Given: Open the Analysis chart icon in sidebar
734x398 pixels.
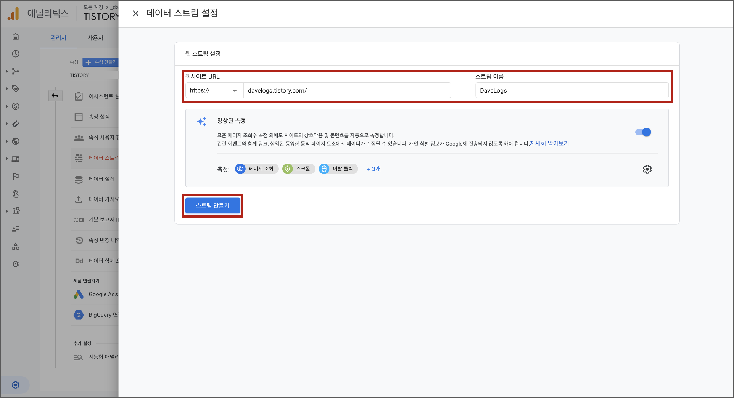Looking at the screenshot, I should tap(16, 211).
